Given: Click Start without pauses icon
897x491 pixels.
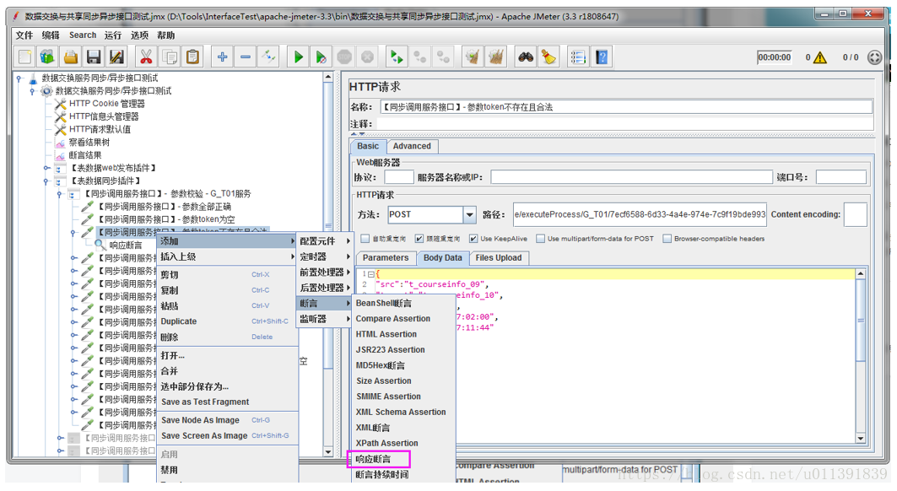Looking at the screenshot, I should click(321, 57).
